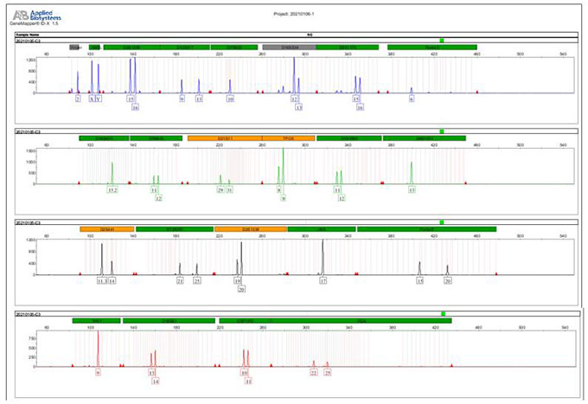
Task: Select the black peak labeled 17
Action: (323, 257)
